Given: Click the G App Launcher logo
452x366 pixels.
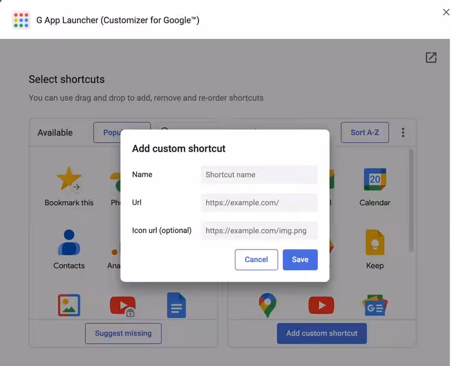Looking at the screenshot, I should (x=21, y=20).
